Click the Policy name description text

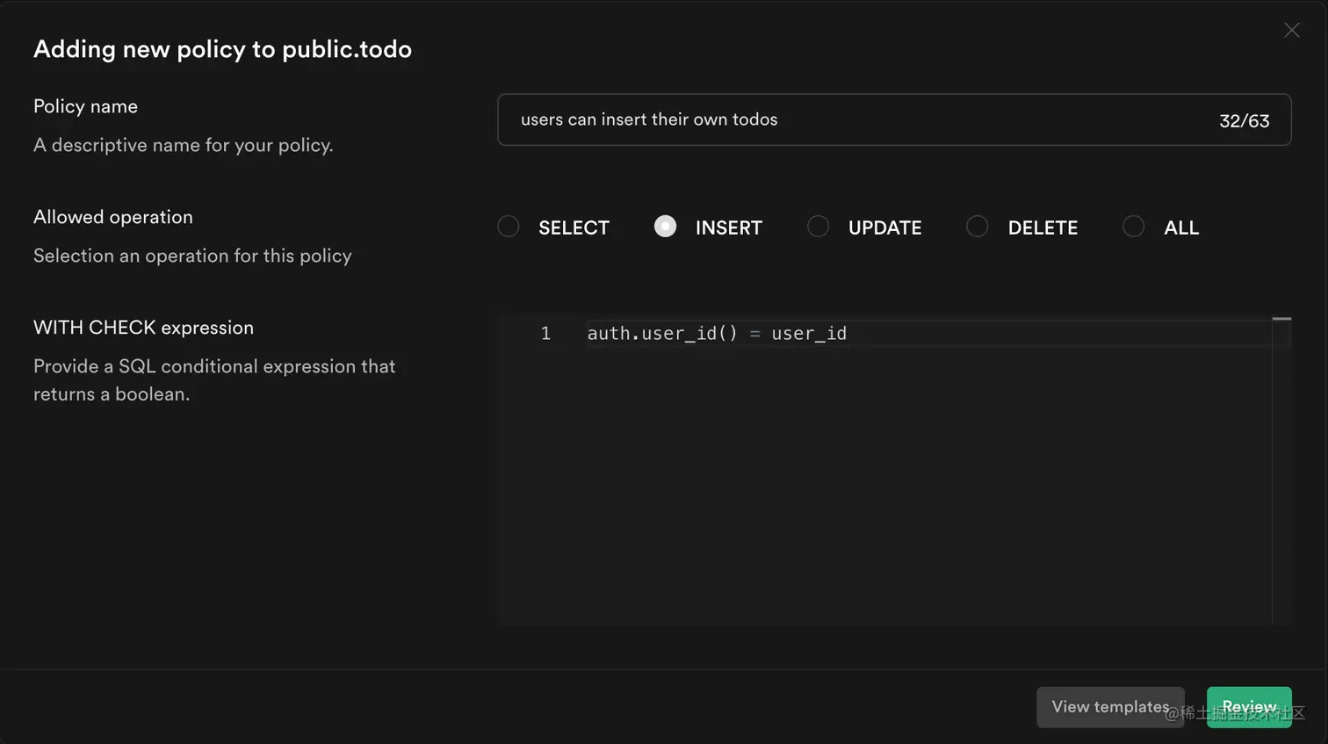183,145
